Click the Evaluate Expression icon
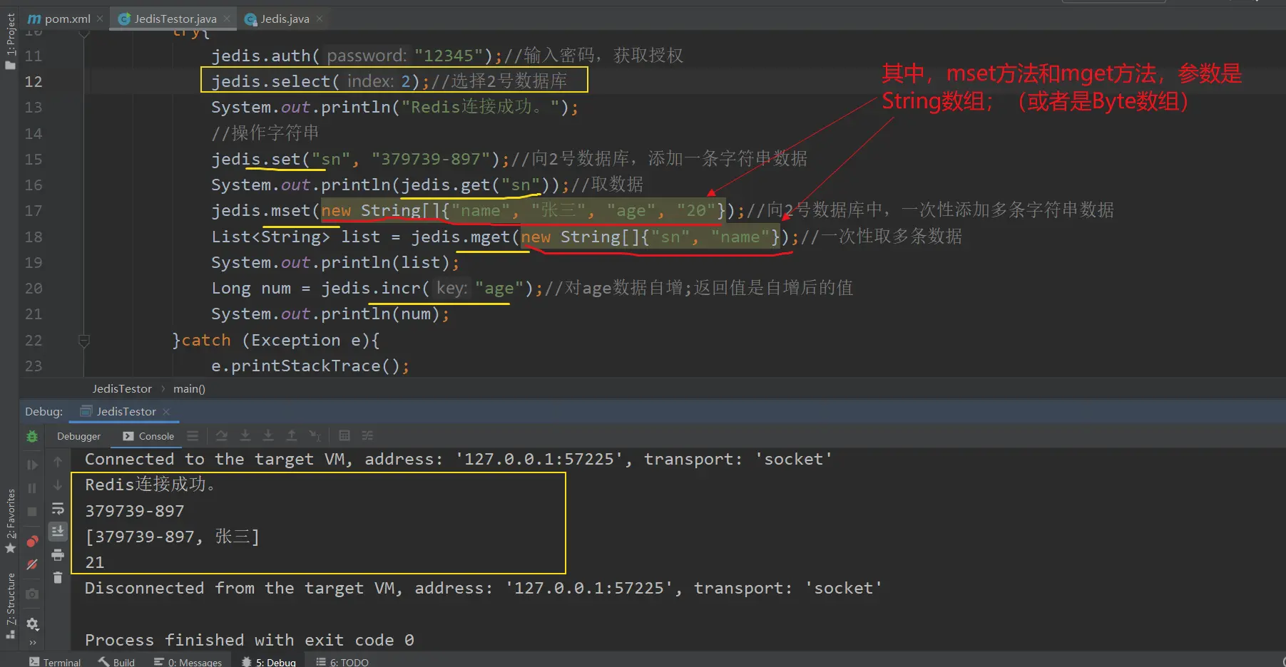The image size is (1286, 667). tap(345, 435)
